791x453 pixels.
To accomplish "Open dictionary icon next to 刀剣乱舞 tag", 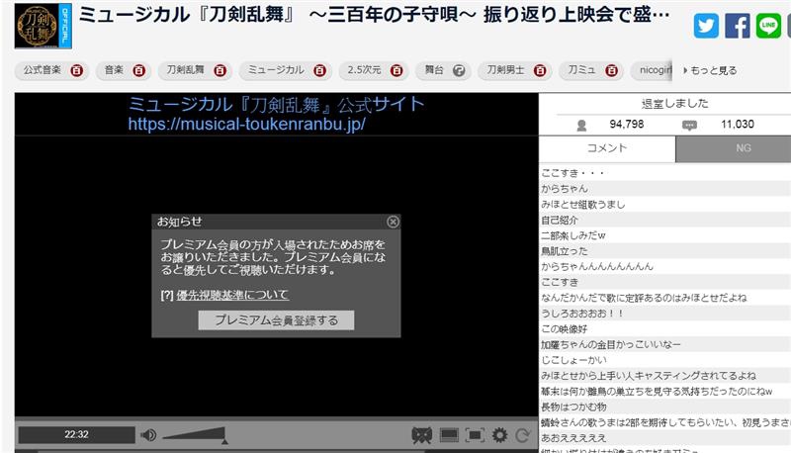I will (x=220, y=70).
